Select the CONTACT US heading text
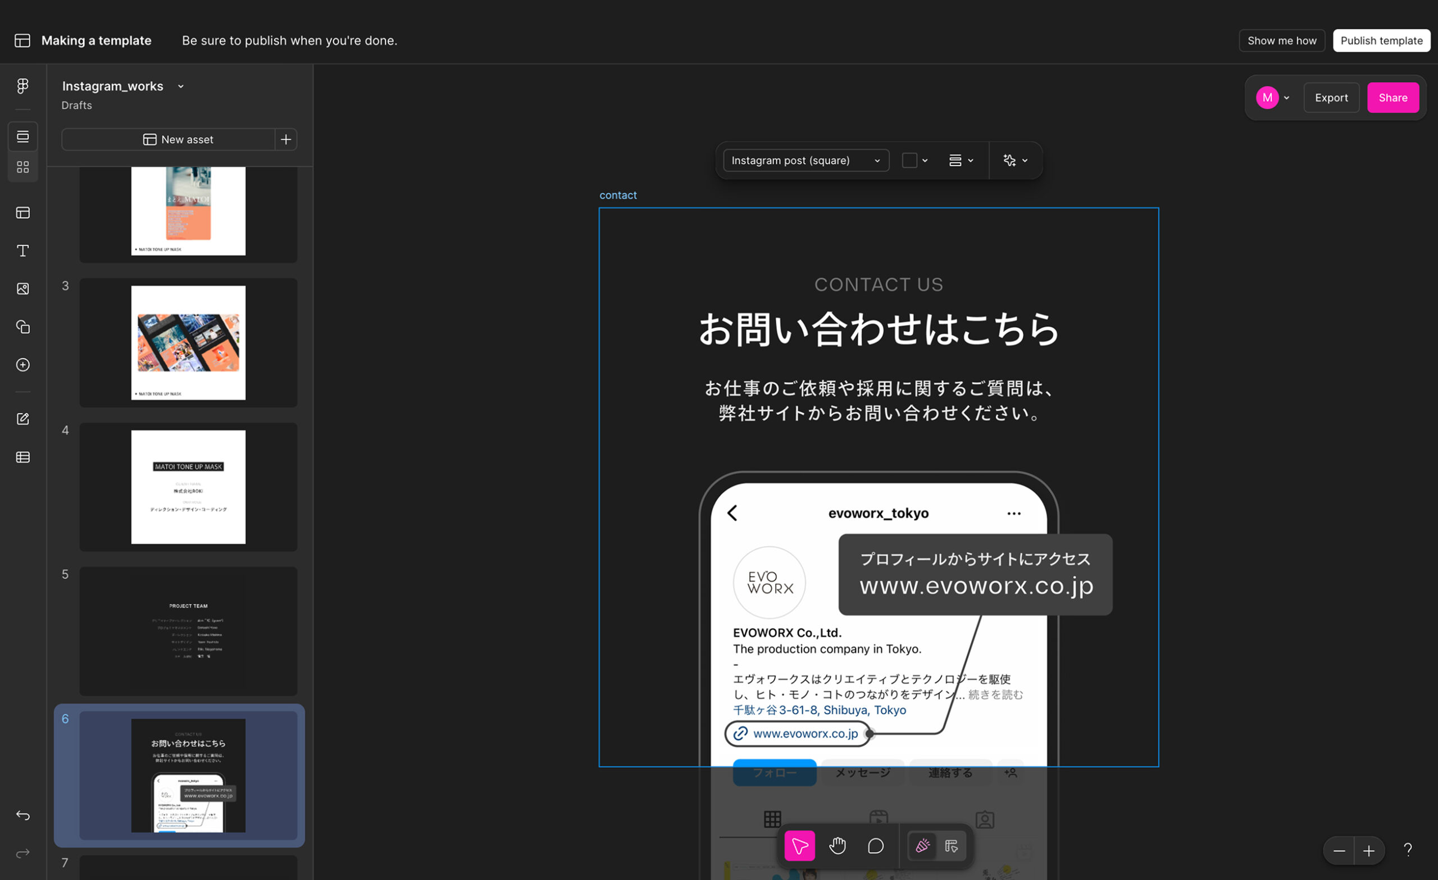Viewport: 1438px width, 880px height. pos(879,285)
